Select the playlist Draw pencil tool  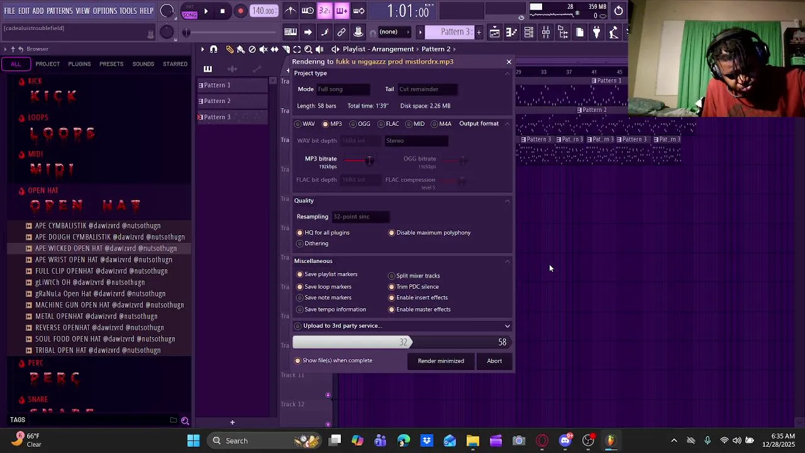coord(230,49)
